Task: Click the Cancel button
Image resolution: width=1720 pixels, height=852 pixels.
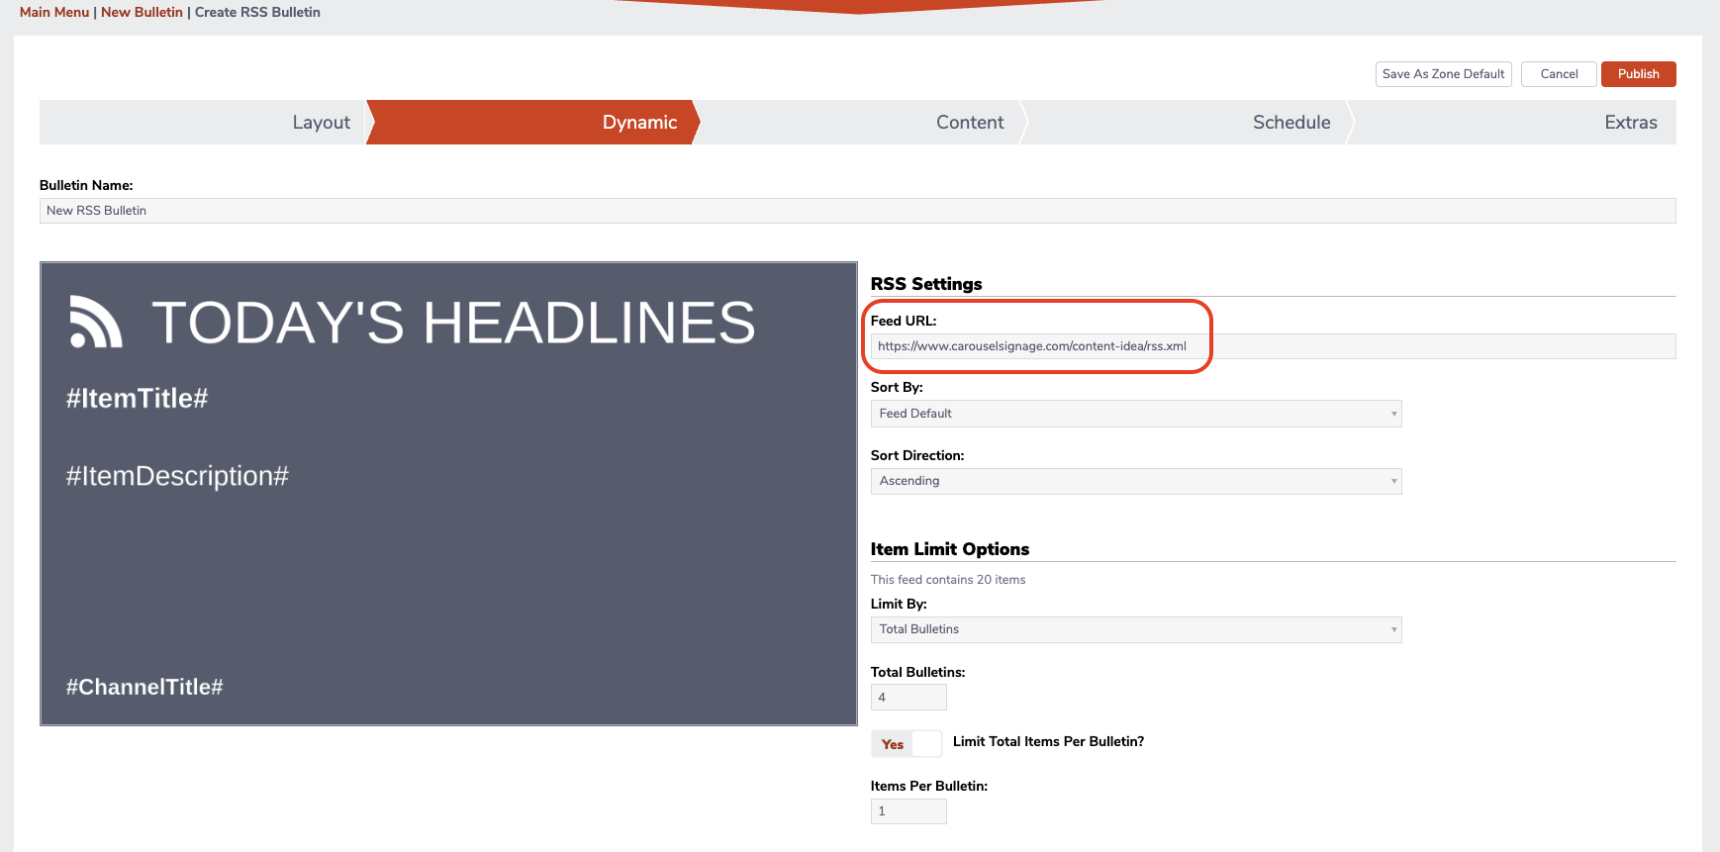Action: coord(1559,74)
